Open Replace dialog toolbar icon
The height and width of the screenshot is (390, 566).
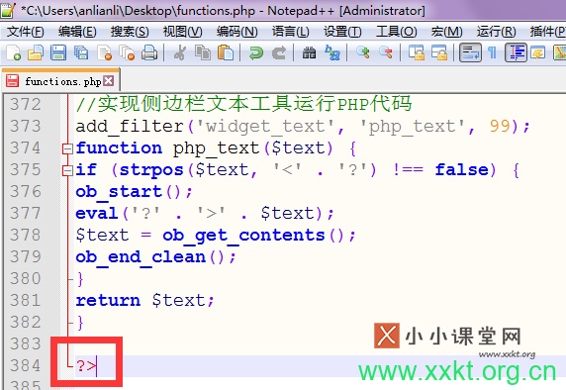click(332, 52)
